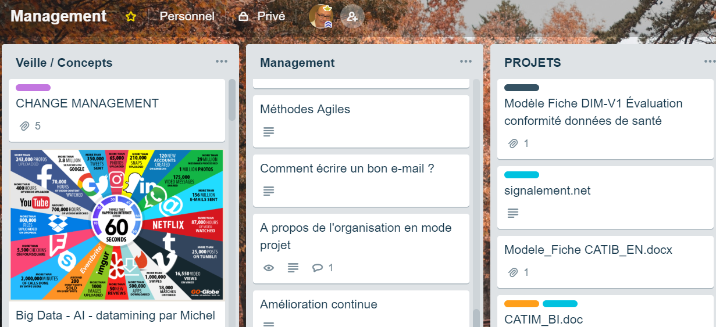Open Comment écrire un bon e-mail card
Image resolution: width=716 pixels, height=327 pixels.
[x=361, y=180]
